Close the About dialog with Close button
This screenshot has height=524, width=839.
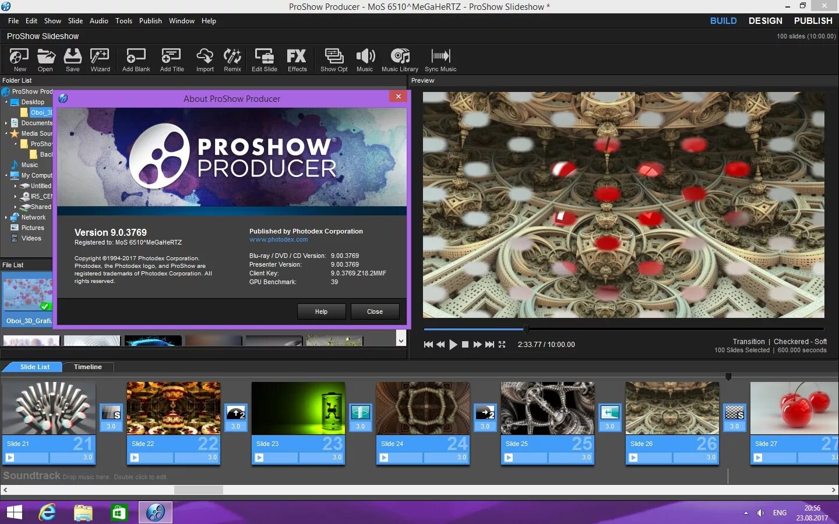click(x=375, y=311)
